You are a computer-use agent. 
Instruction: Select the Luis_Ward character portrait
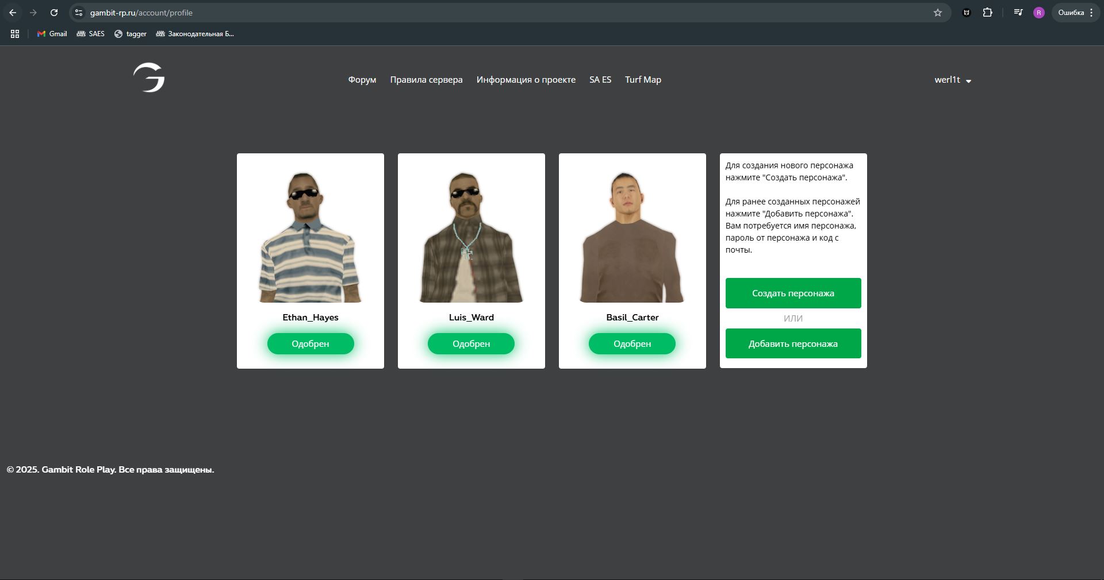click(x=471, y=237)
